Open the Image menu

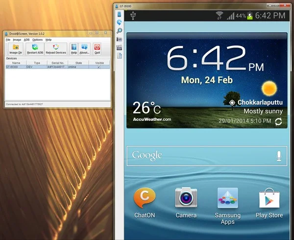click(x=17, y=40)
